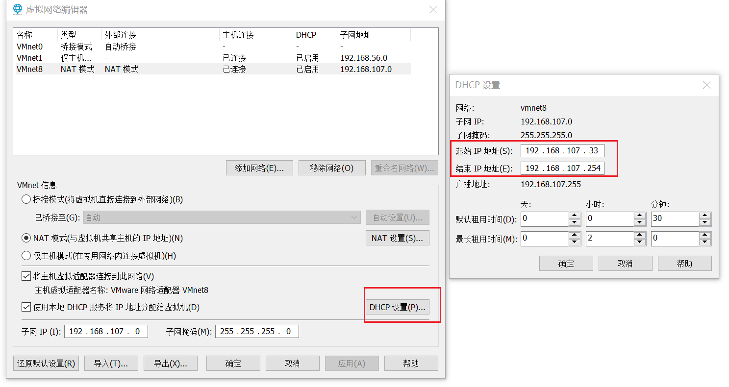Close the DHCP 设置 dialog
Viewport: 729px width, 387px height.
[x=706, y=85]
